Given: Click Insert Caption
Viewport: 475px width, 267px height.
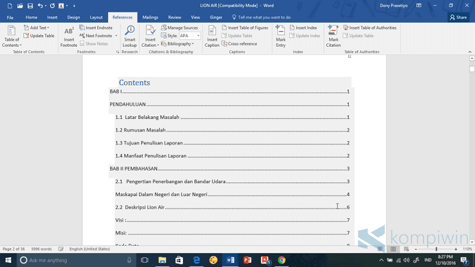Looking at the screenshot, I should point(212,36).
